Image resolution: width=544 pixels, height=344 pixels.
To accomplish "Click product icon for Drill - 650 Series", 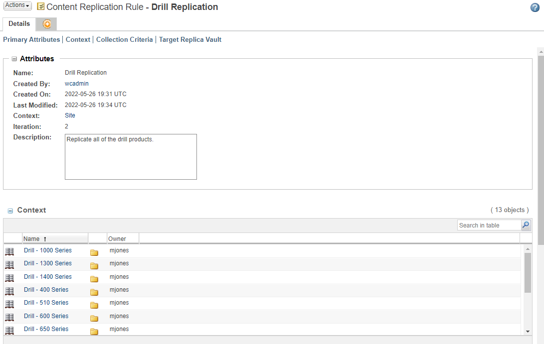I will (x=9, y=330).
